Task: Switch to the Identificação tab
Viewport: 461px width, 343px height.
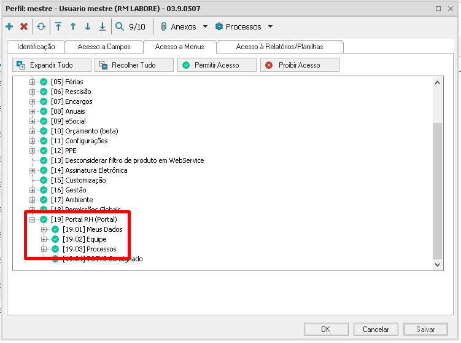Action: pyautogui.click(x=36, y=47)
